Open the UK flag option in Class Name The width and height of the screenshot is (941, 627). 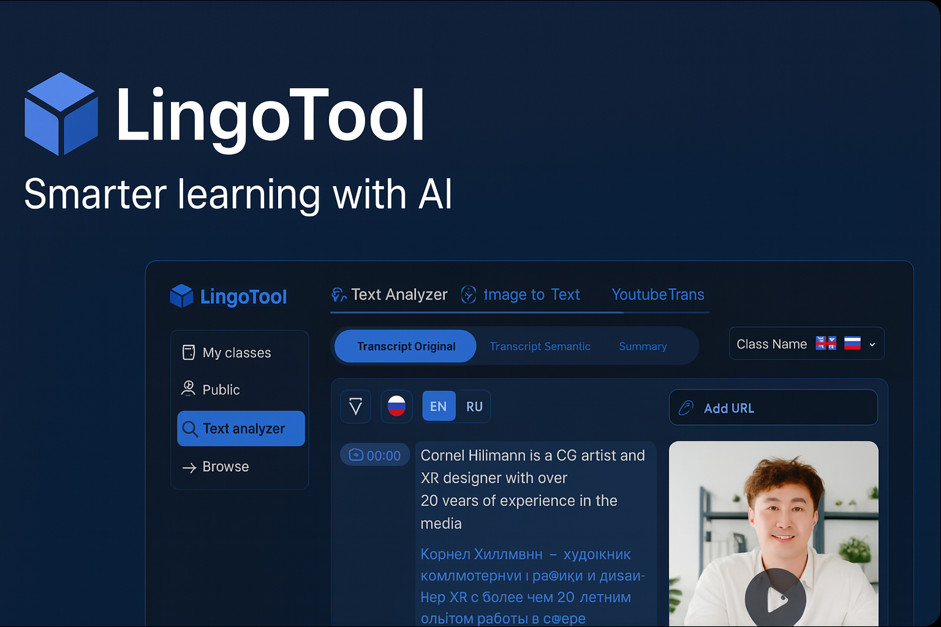click(826, 343)
